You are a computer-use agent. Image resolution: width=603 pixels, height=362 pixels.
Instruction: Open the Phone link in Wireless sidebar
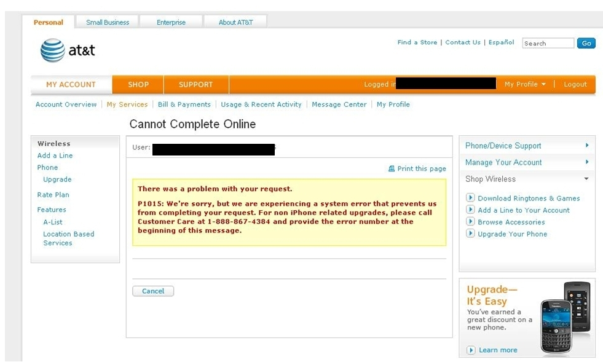point(47,167)
